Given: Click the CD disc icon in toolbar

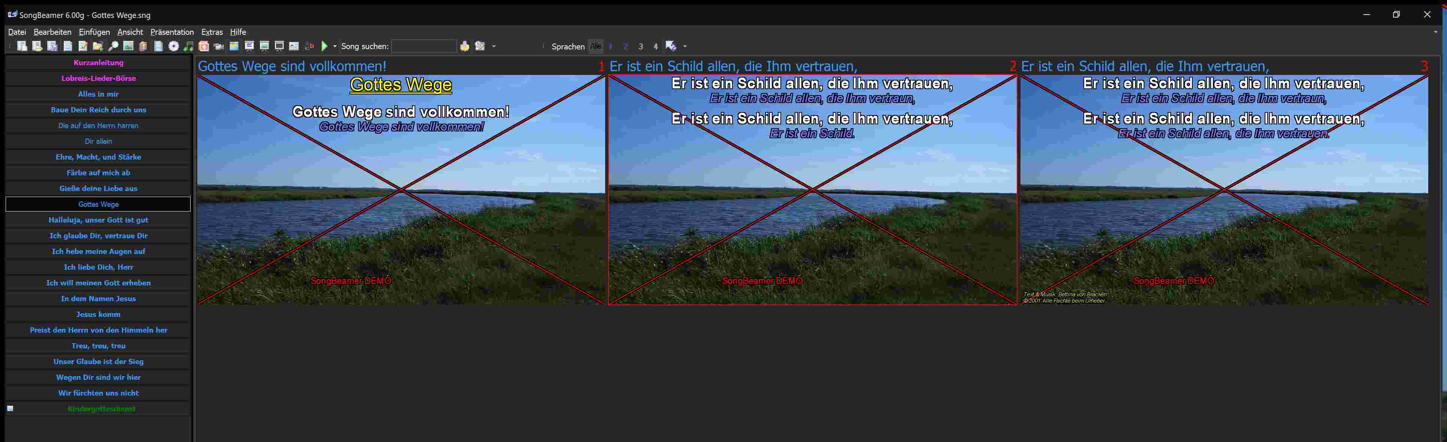Looking at the screenshot, I should (x=174, y=46).
